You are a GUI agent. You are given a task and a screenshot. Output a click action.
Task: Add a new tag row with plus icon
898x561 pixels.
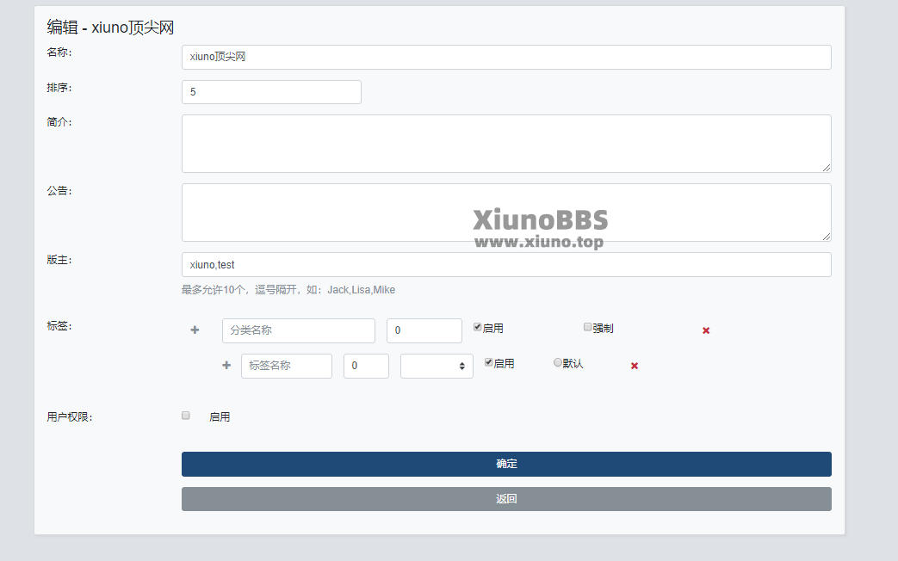pos(226,365)
